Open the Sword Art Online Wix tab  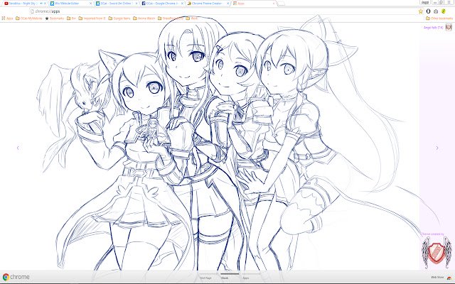pos(117,4)
